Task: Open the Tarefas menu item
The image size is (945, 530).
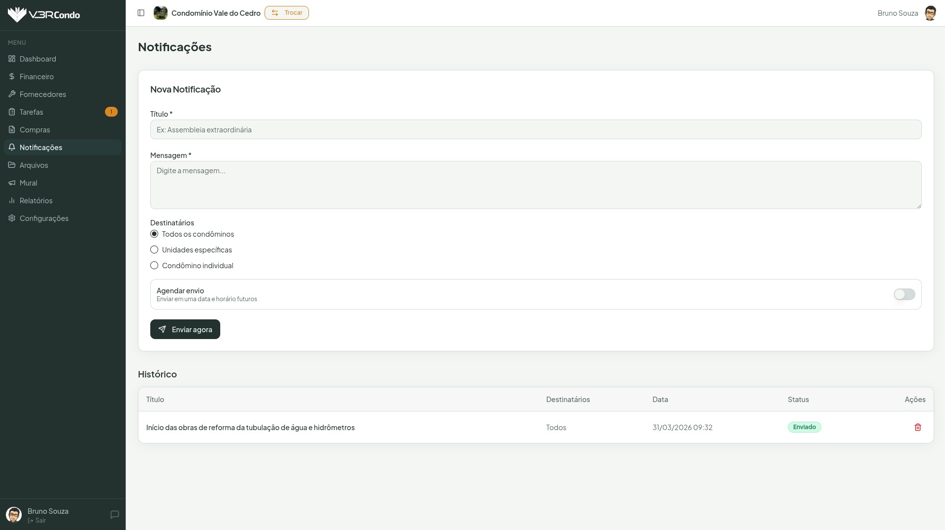Action: pos(32,112)
